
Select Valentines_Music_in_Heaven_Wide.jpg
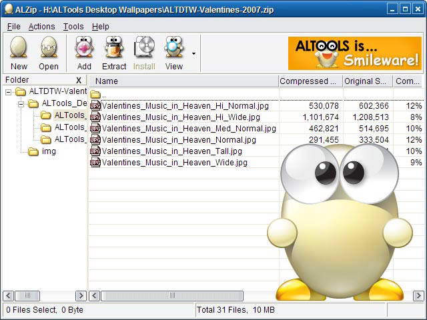click(175, 163)
